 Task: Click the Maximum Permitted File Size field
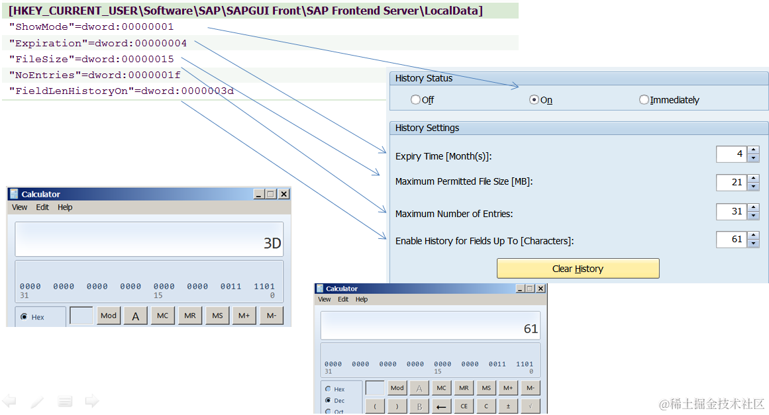tap(731, 182)
